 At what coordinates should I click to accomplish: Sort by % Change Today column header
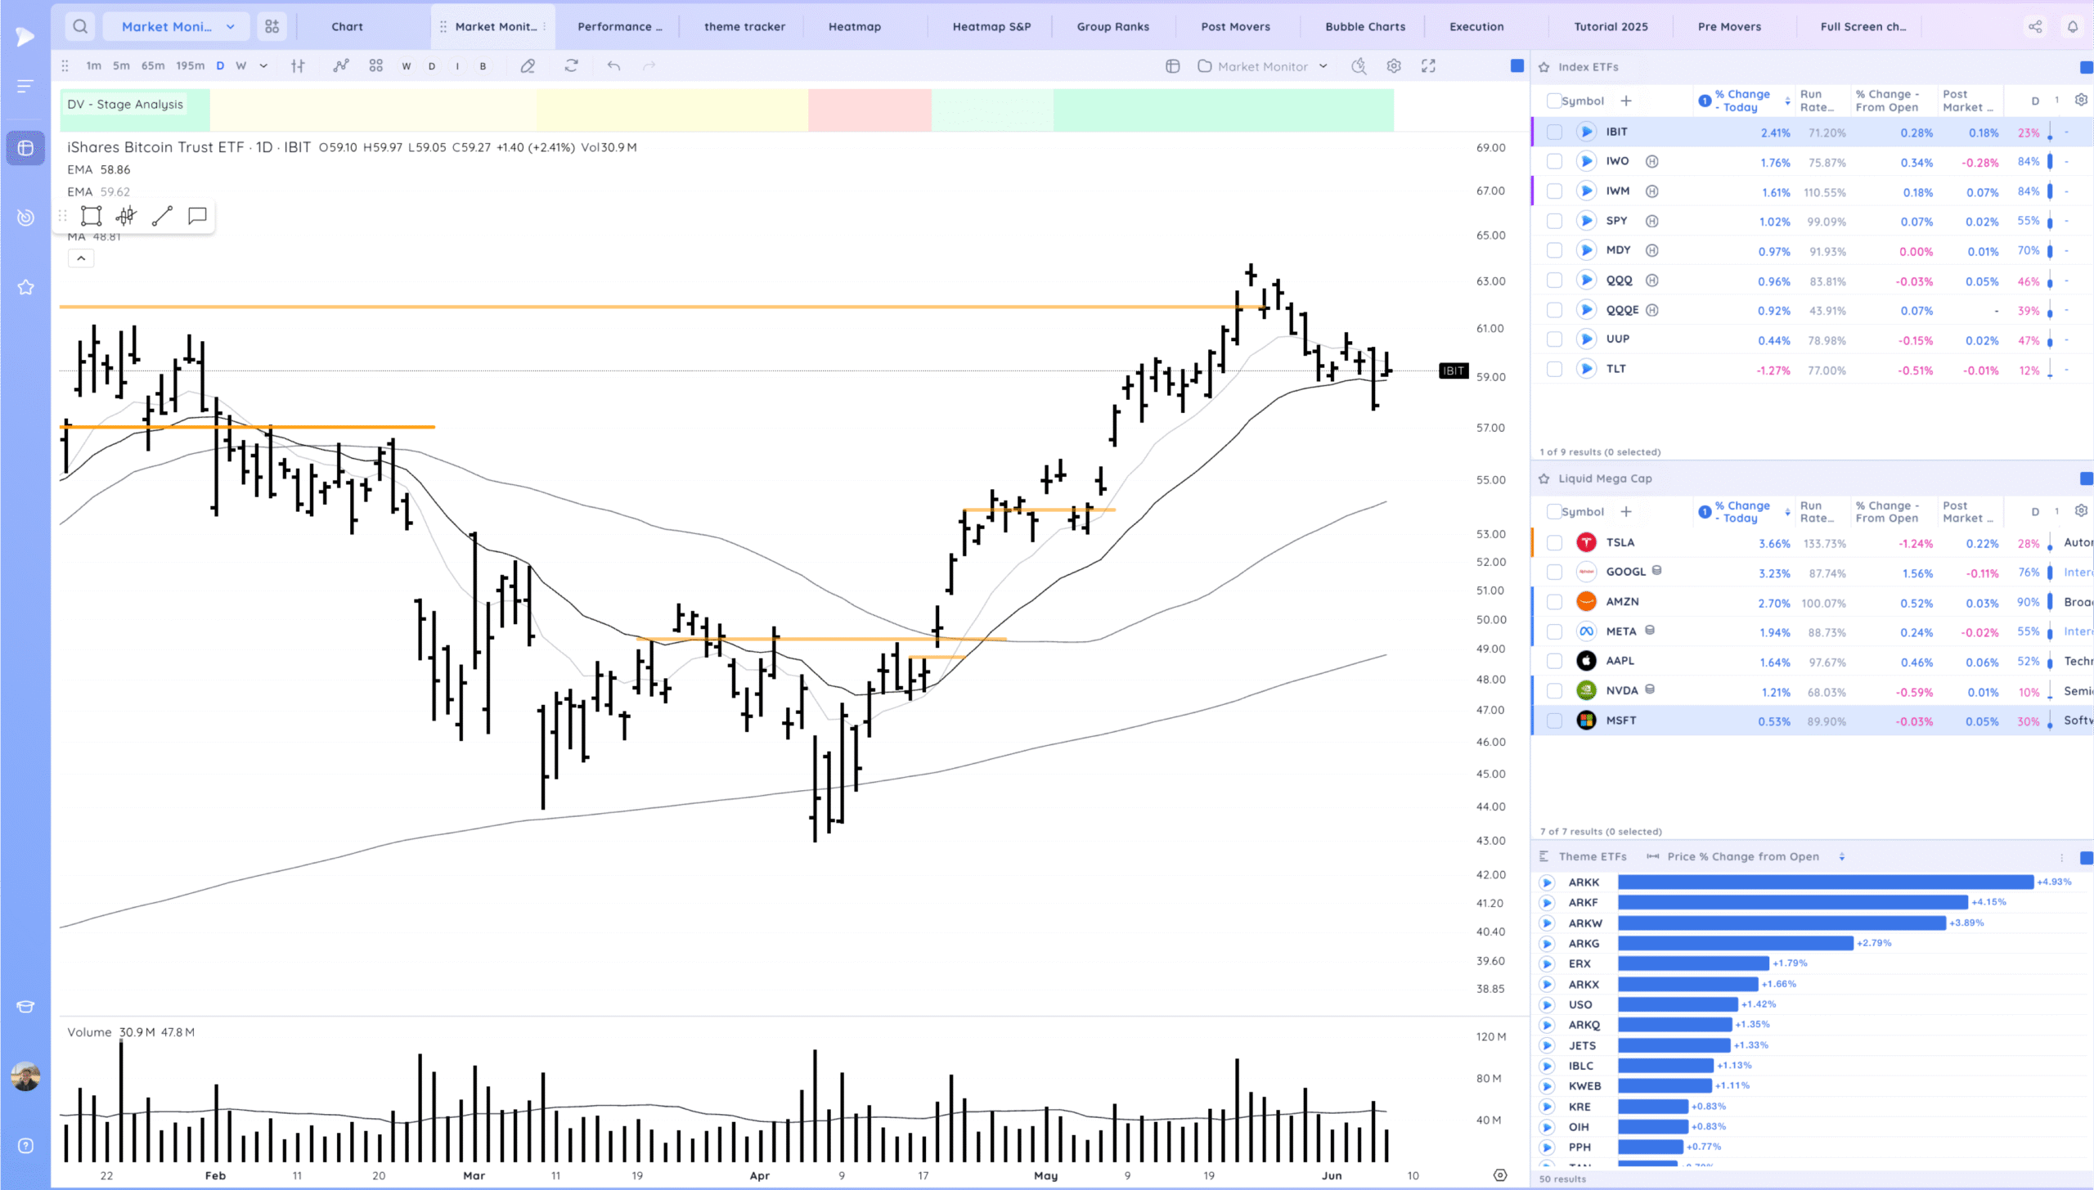(x=1742, y=101)
